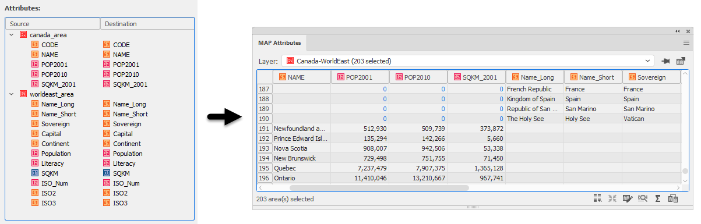Screen dimensions: 701x224
Task: Sort by the Name_Short column header
Action: [x=593, y=77]
